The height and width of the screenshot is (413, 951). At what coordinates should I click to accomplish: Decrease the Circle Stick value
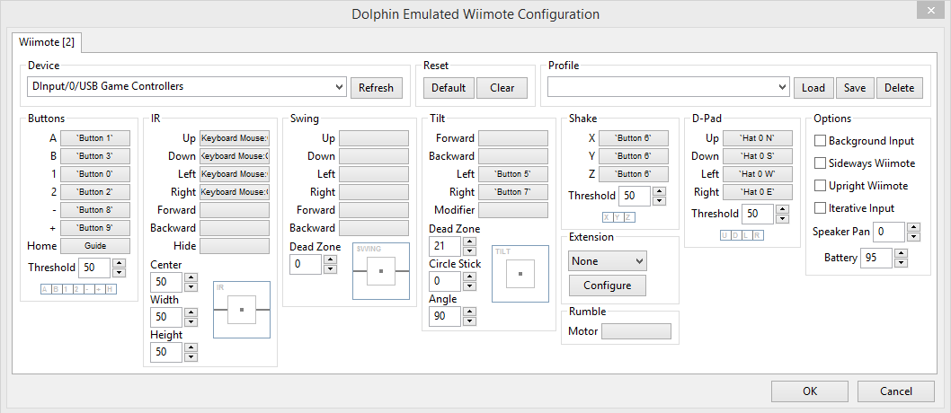click(x=469, y=286)
